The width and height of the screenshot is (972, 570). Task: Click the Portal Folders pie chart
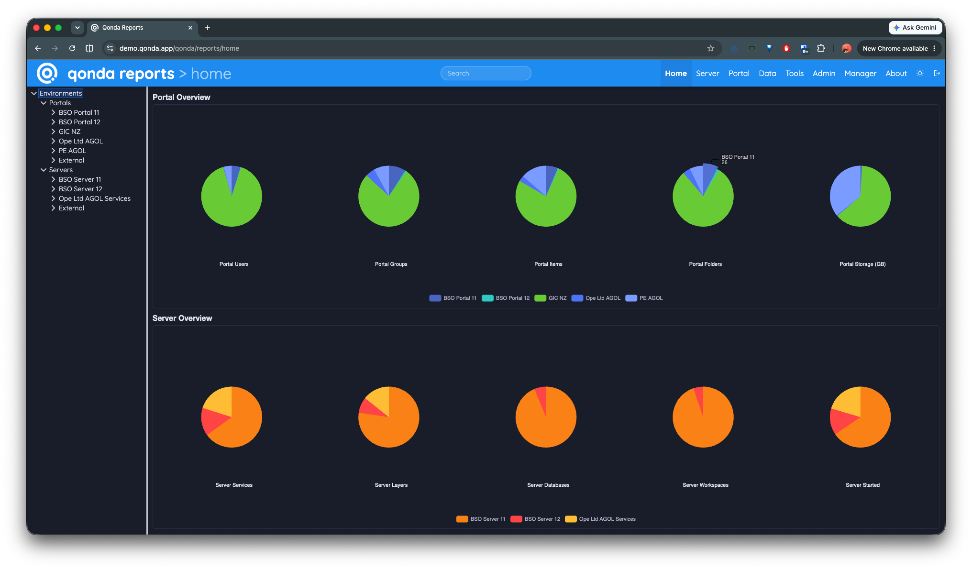click(x=703, y=196)
